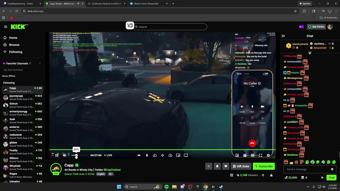Click the clip icon left of theater mode
The height and width of the screenshot is (191, 340).
245,155
